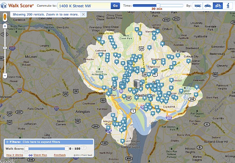Click the map zoom slider handle
235x163 pixels.
click(5, 48)
